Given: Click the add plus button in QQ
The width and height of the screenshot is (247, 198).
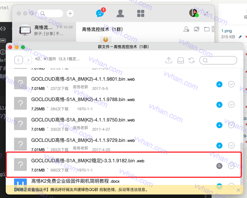Looking at the screenshot, I should point(70,13).
